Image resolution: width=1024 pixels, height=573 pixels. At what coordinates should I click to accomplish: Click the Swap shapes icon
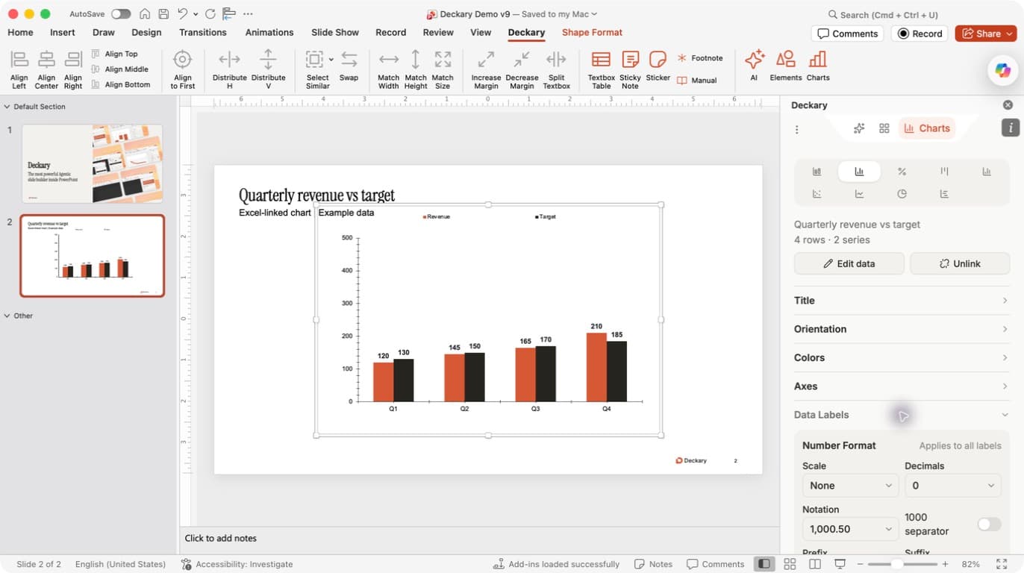tap(349, 60)
